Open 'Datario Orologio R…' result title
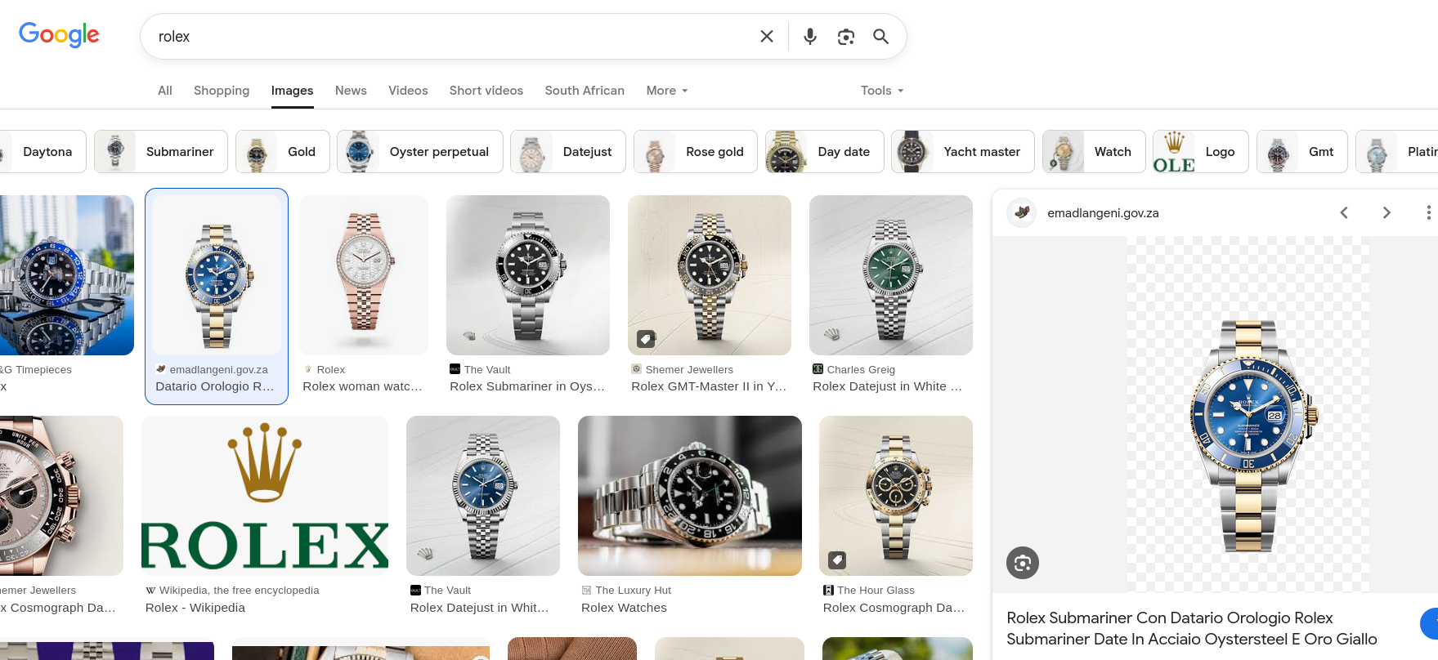The height and width of the screenshot is (660, 1438). [x=215, y=386]
